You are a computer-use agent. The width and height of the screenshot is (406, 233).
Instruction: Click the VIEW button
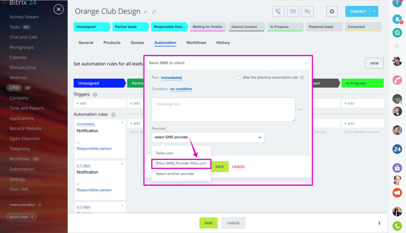coord(374,63)
